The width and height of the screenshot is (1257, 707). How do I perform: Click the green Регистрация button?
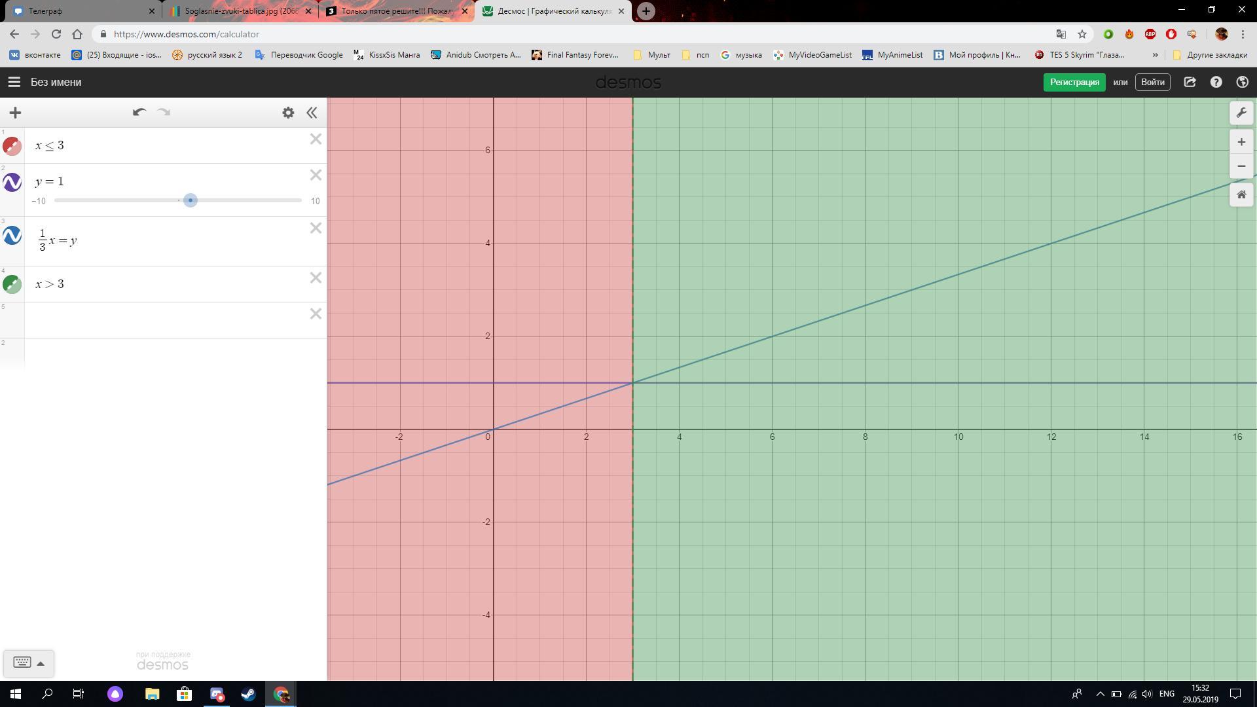click(x=1074, y=82)
